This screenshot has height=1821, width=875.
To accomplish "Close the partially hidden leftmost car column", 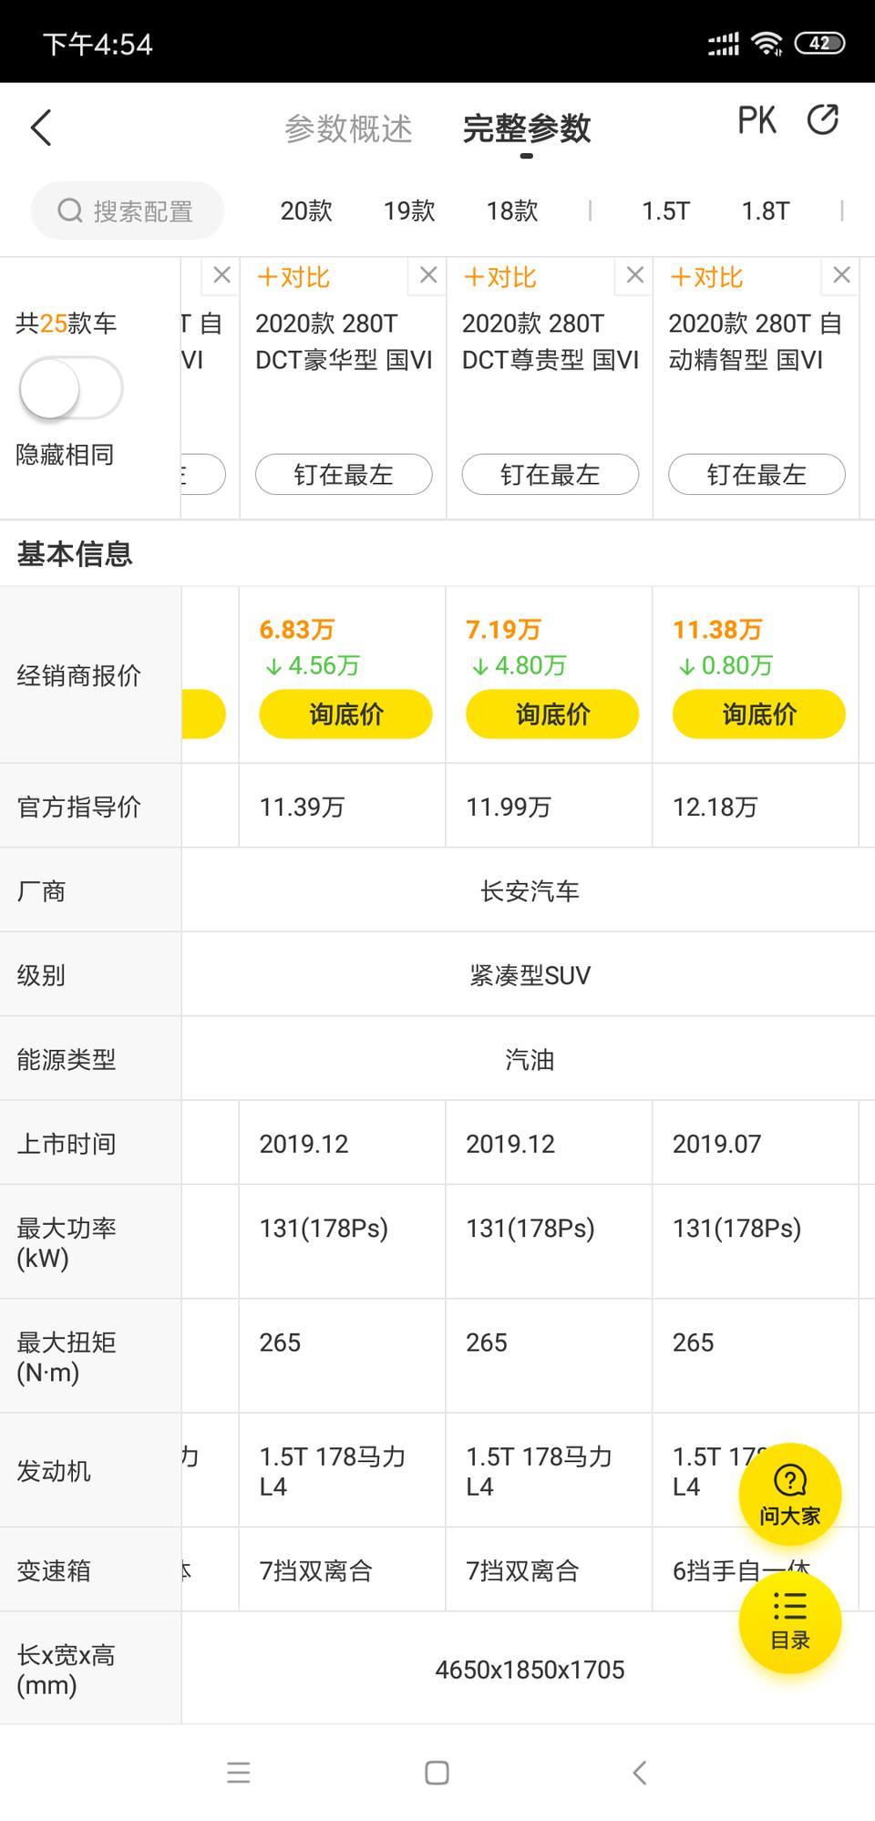I will pos(221,275).
